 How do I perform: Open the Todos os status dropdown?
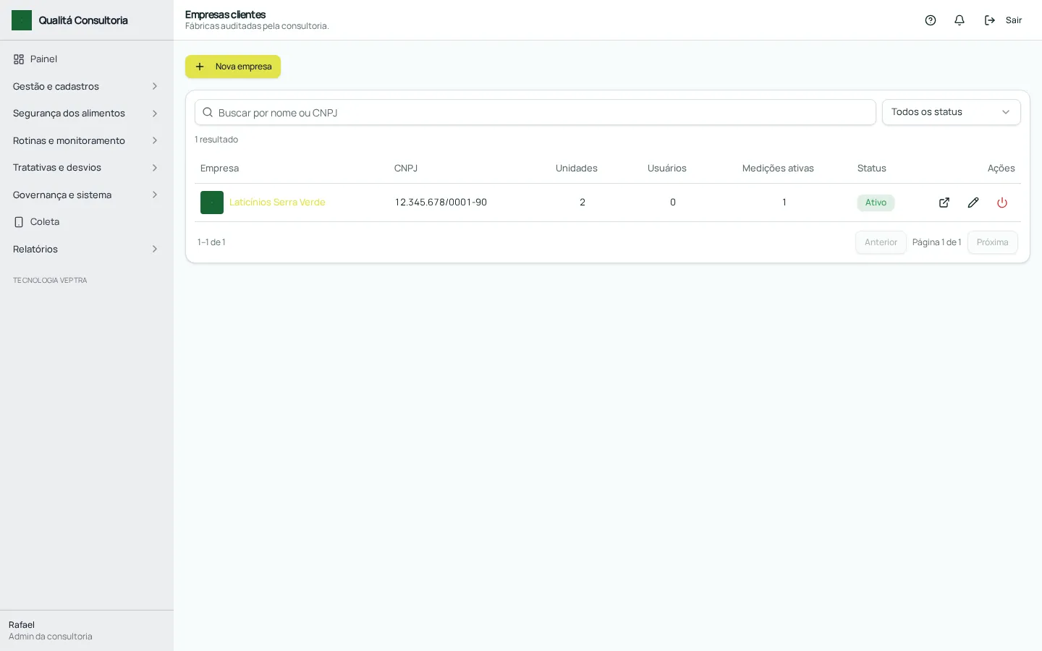click(x=951, y=112)
